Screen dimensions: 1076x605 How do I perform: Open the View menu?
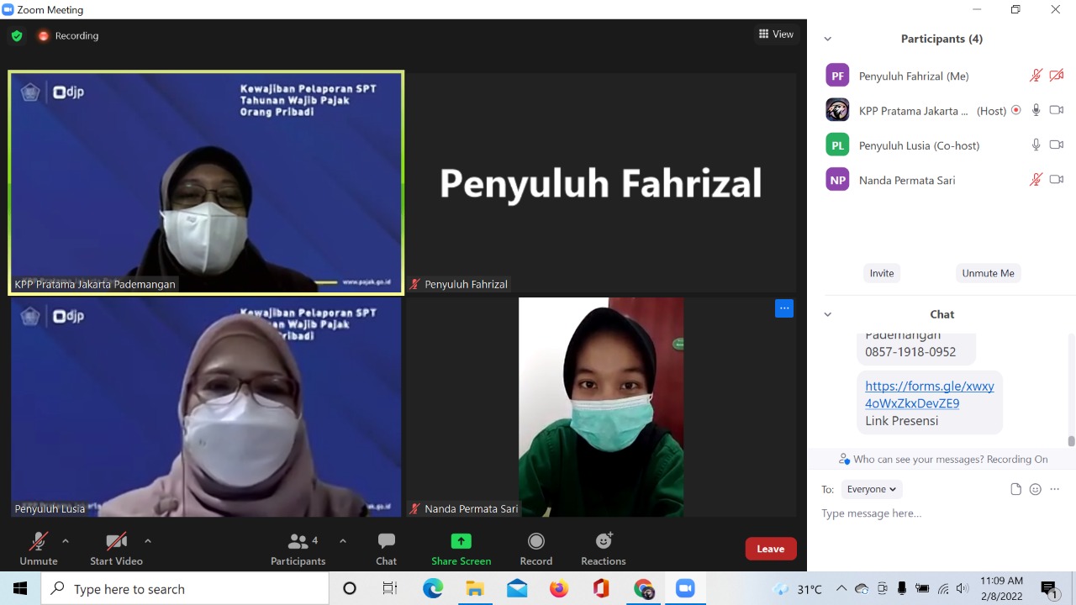pos(776,34)
